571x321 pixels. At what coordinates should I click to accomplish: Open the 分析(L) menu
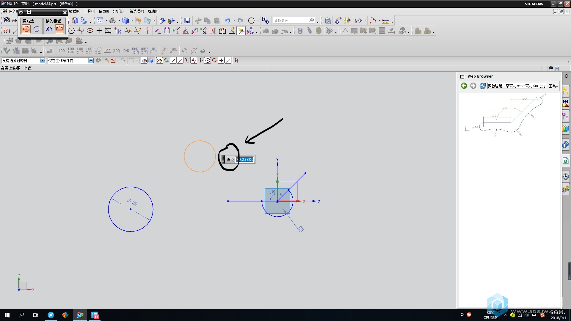coord(118,11)
